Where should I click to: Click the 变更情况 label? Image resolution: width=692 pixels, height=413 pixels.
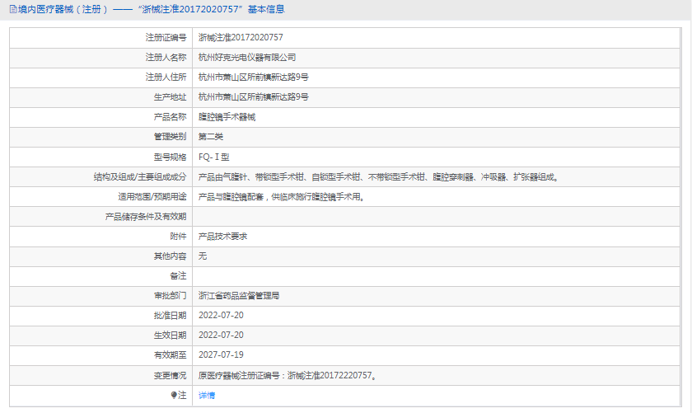[x=170, y=375]
